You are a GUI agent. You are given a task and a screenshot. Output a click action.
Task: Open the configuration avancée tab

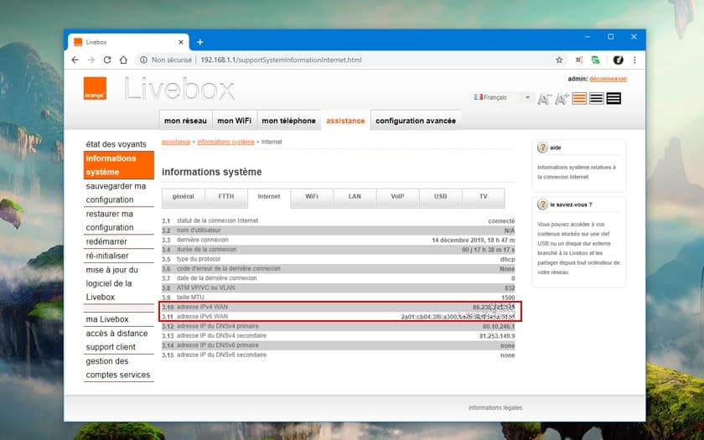point(416,121)
